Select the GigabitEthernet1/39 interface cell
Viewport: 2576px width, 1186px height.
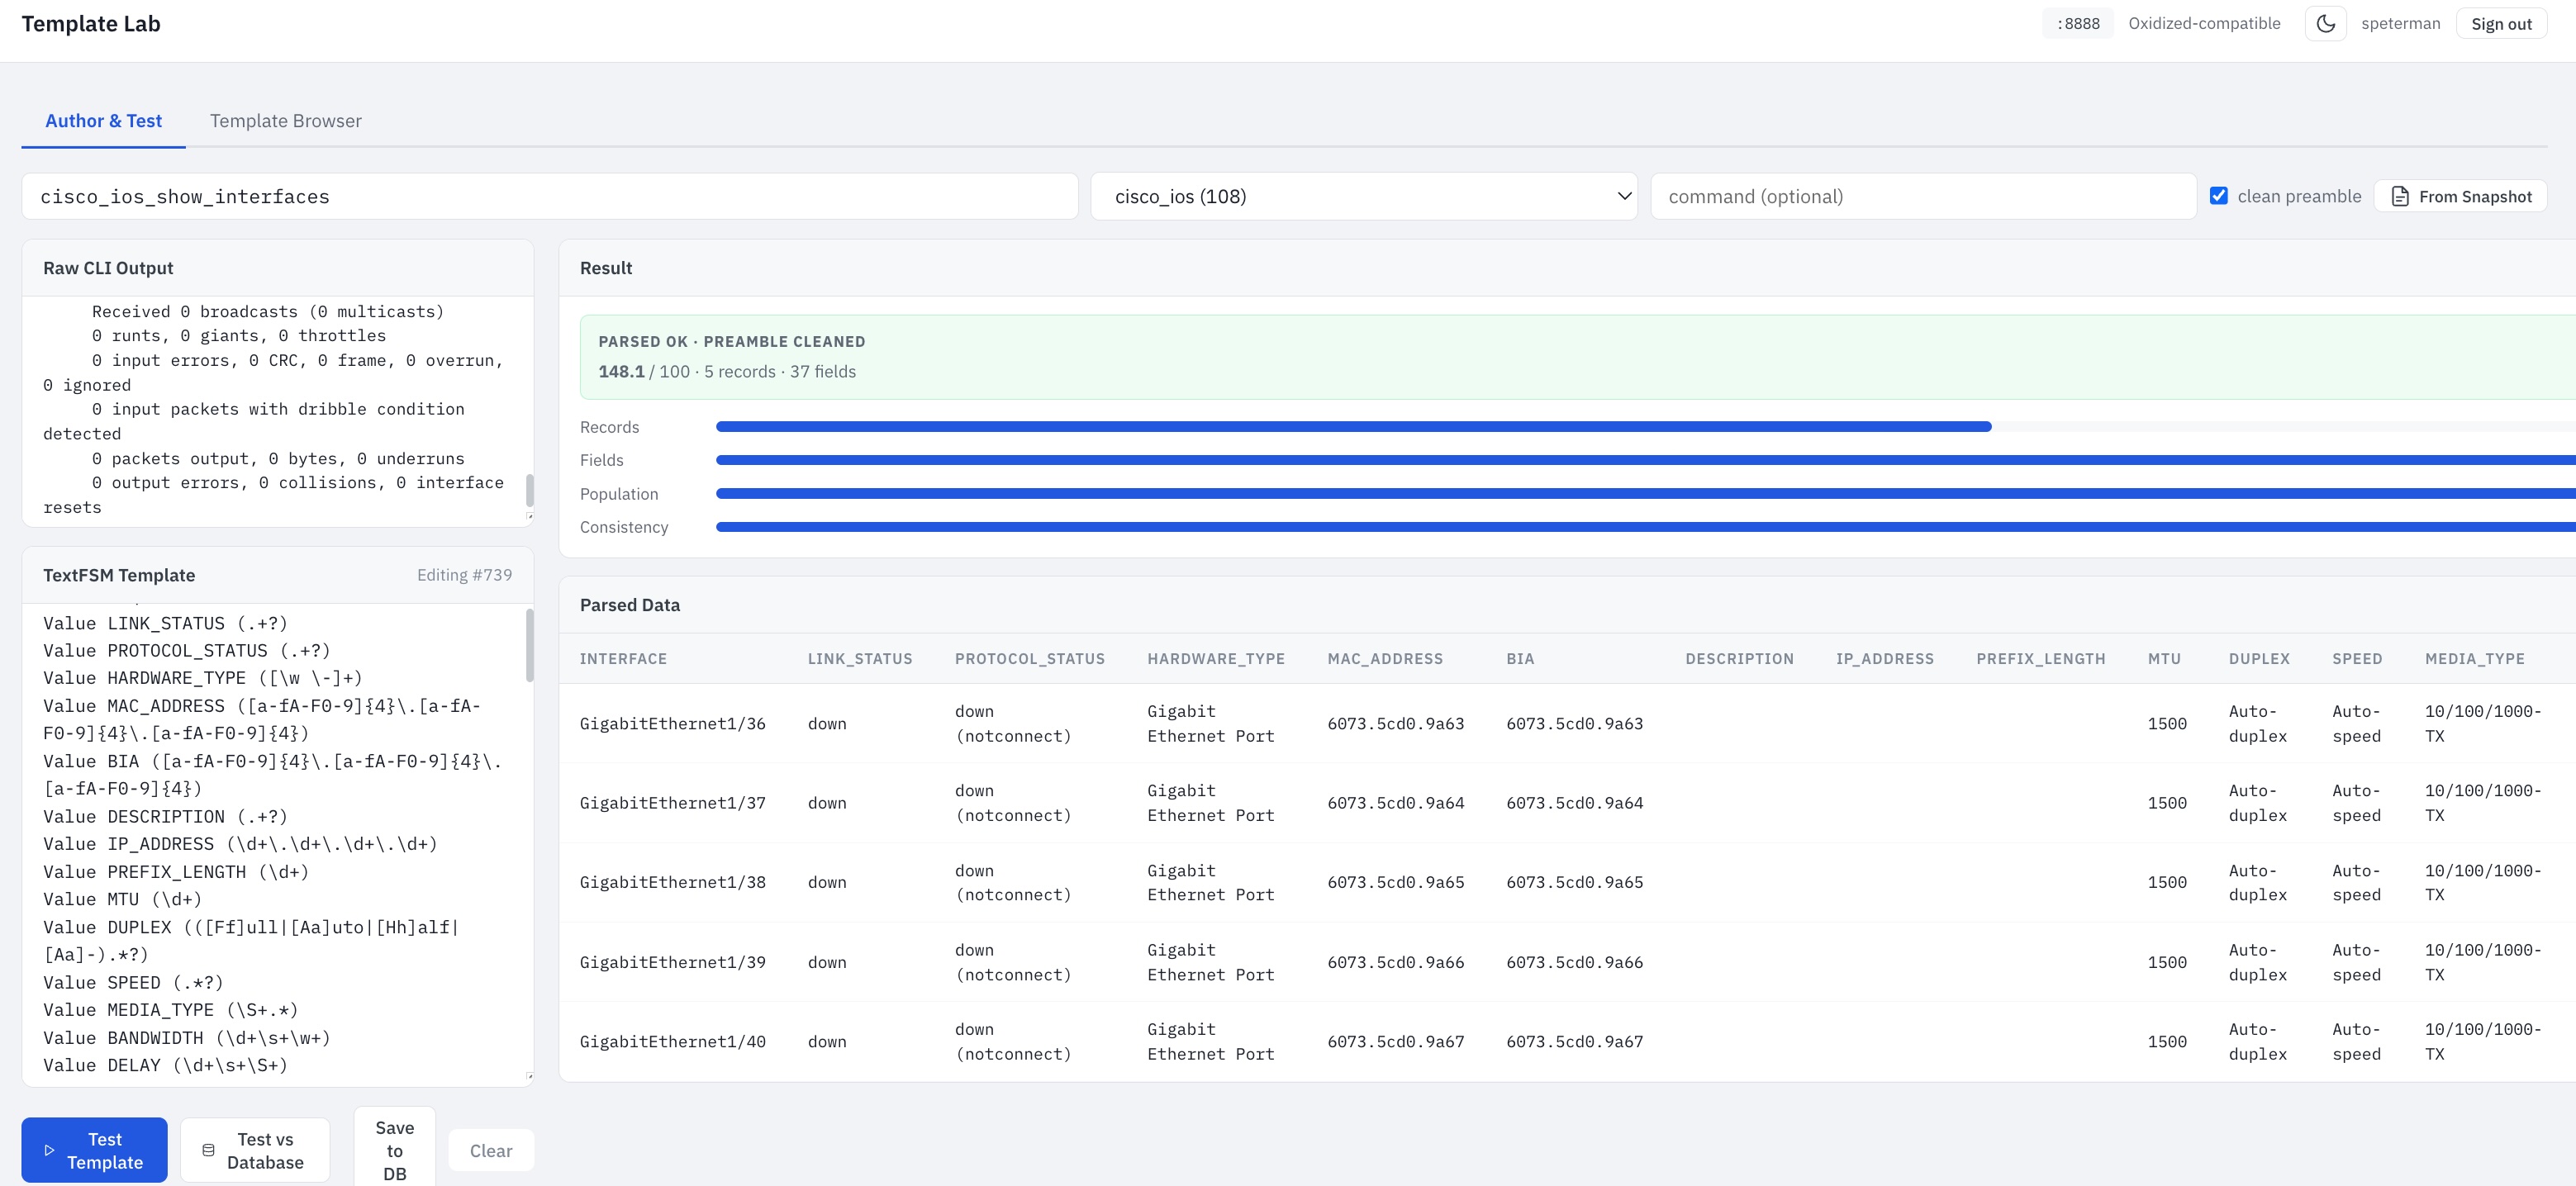pyautogui.click(x=673, y=962)
